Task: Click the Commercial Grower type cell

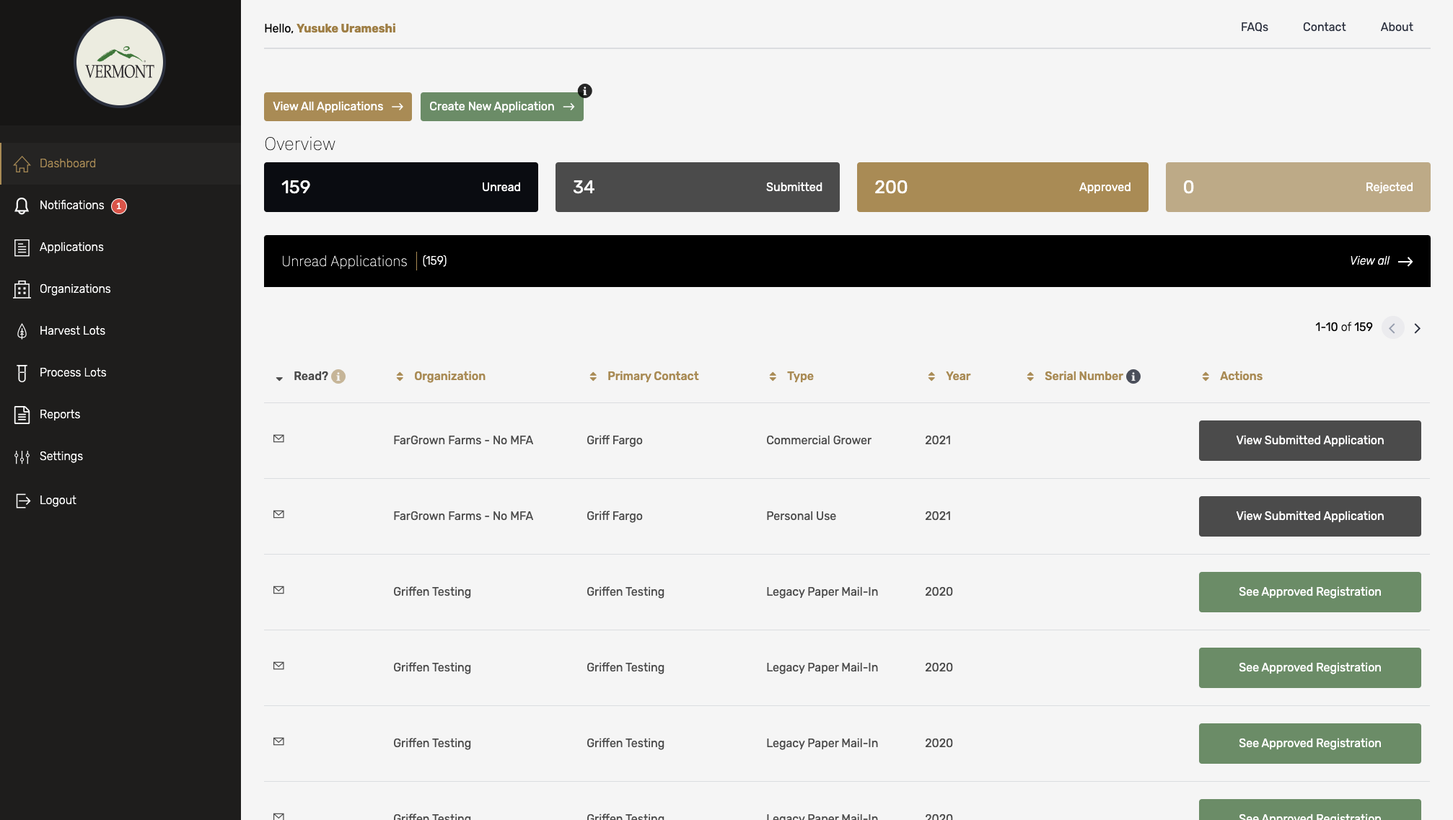Action: [x=819, y=441]
